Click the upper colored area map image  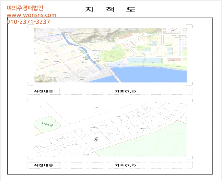[110, 55]
